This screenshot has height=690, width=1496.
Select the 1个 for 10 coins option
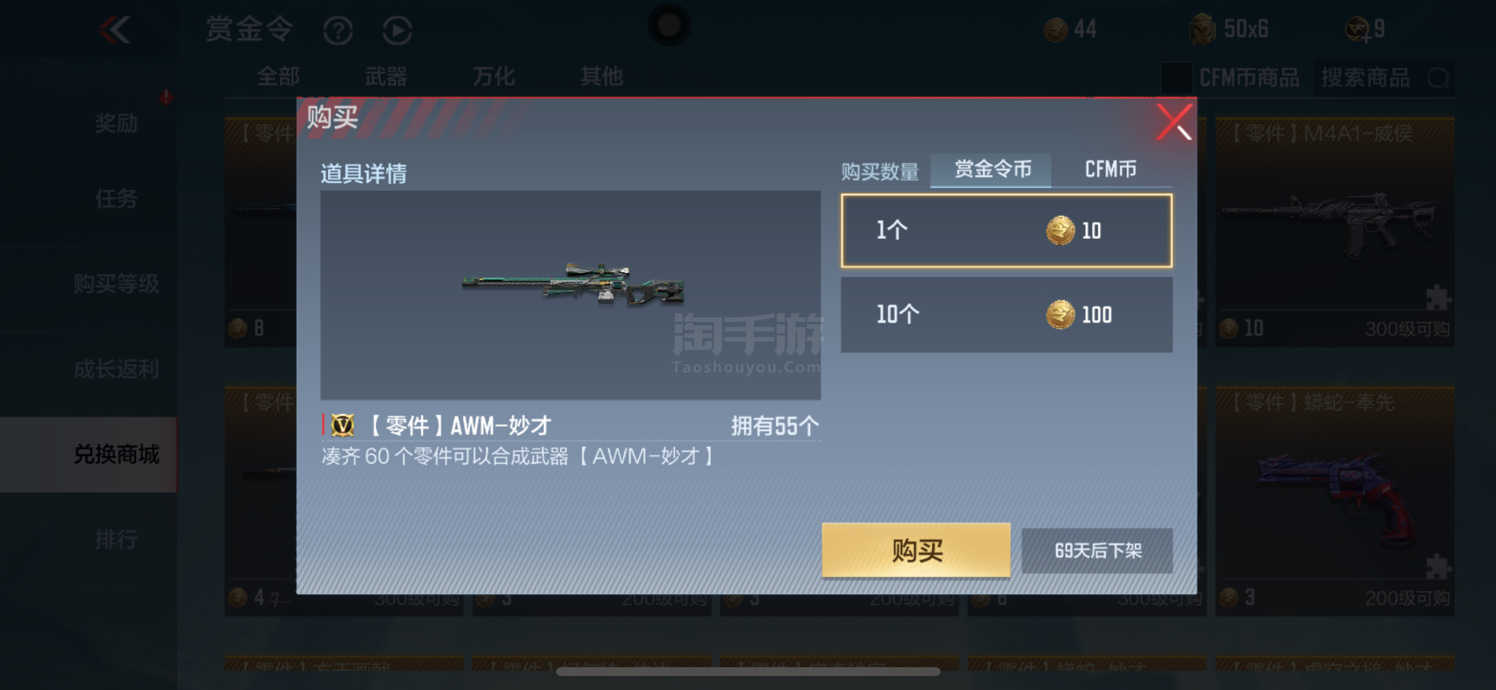click(1006, 231)
